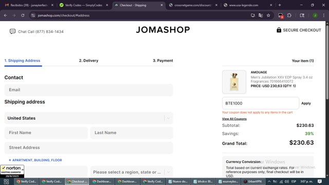
Task: Switch to the Gmail Recibidos tab
Action: pyautogui.click(x=28, y=5)
